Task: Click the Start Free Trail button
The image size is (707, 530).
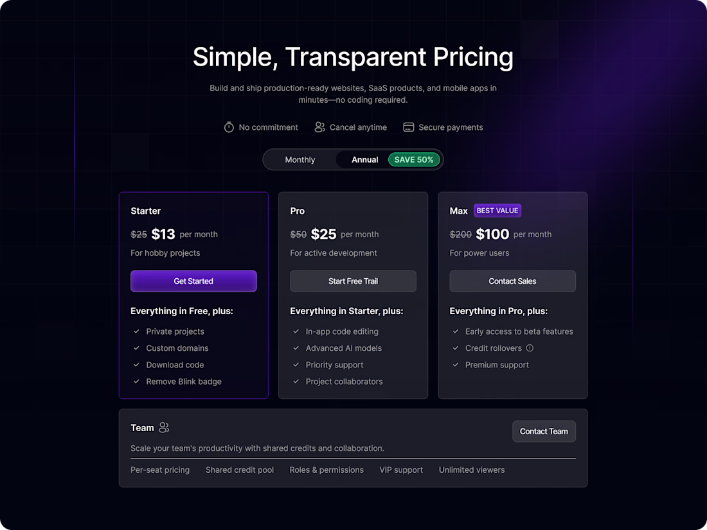Action: pos(353,281)
